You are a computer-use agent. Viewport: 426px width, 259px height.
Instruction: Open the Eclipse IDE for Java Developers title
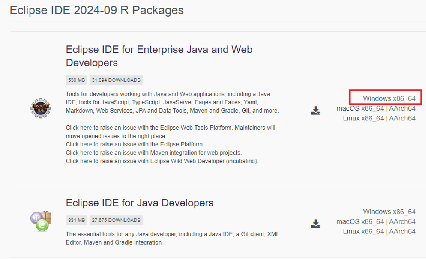[140, 203]
